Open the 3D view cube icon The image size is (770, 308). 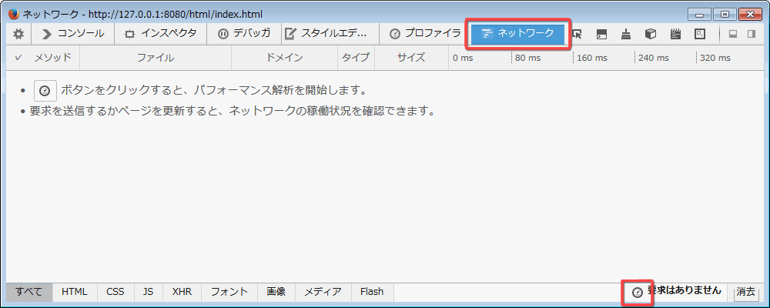pyautogui.click(x=651, y=34)
